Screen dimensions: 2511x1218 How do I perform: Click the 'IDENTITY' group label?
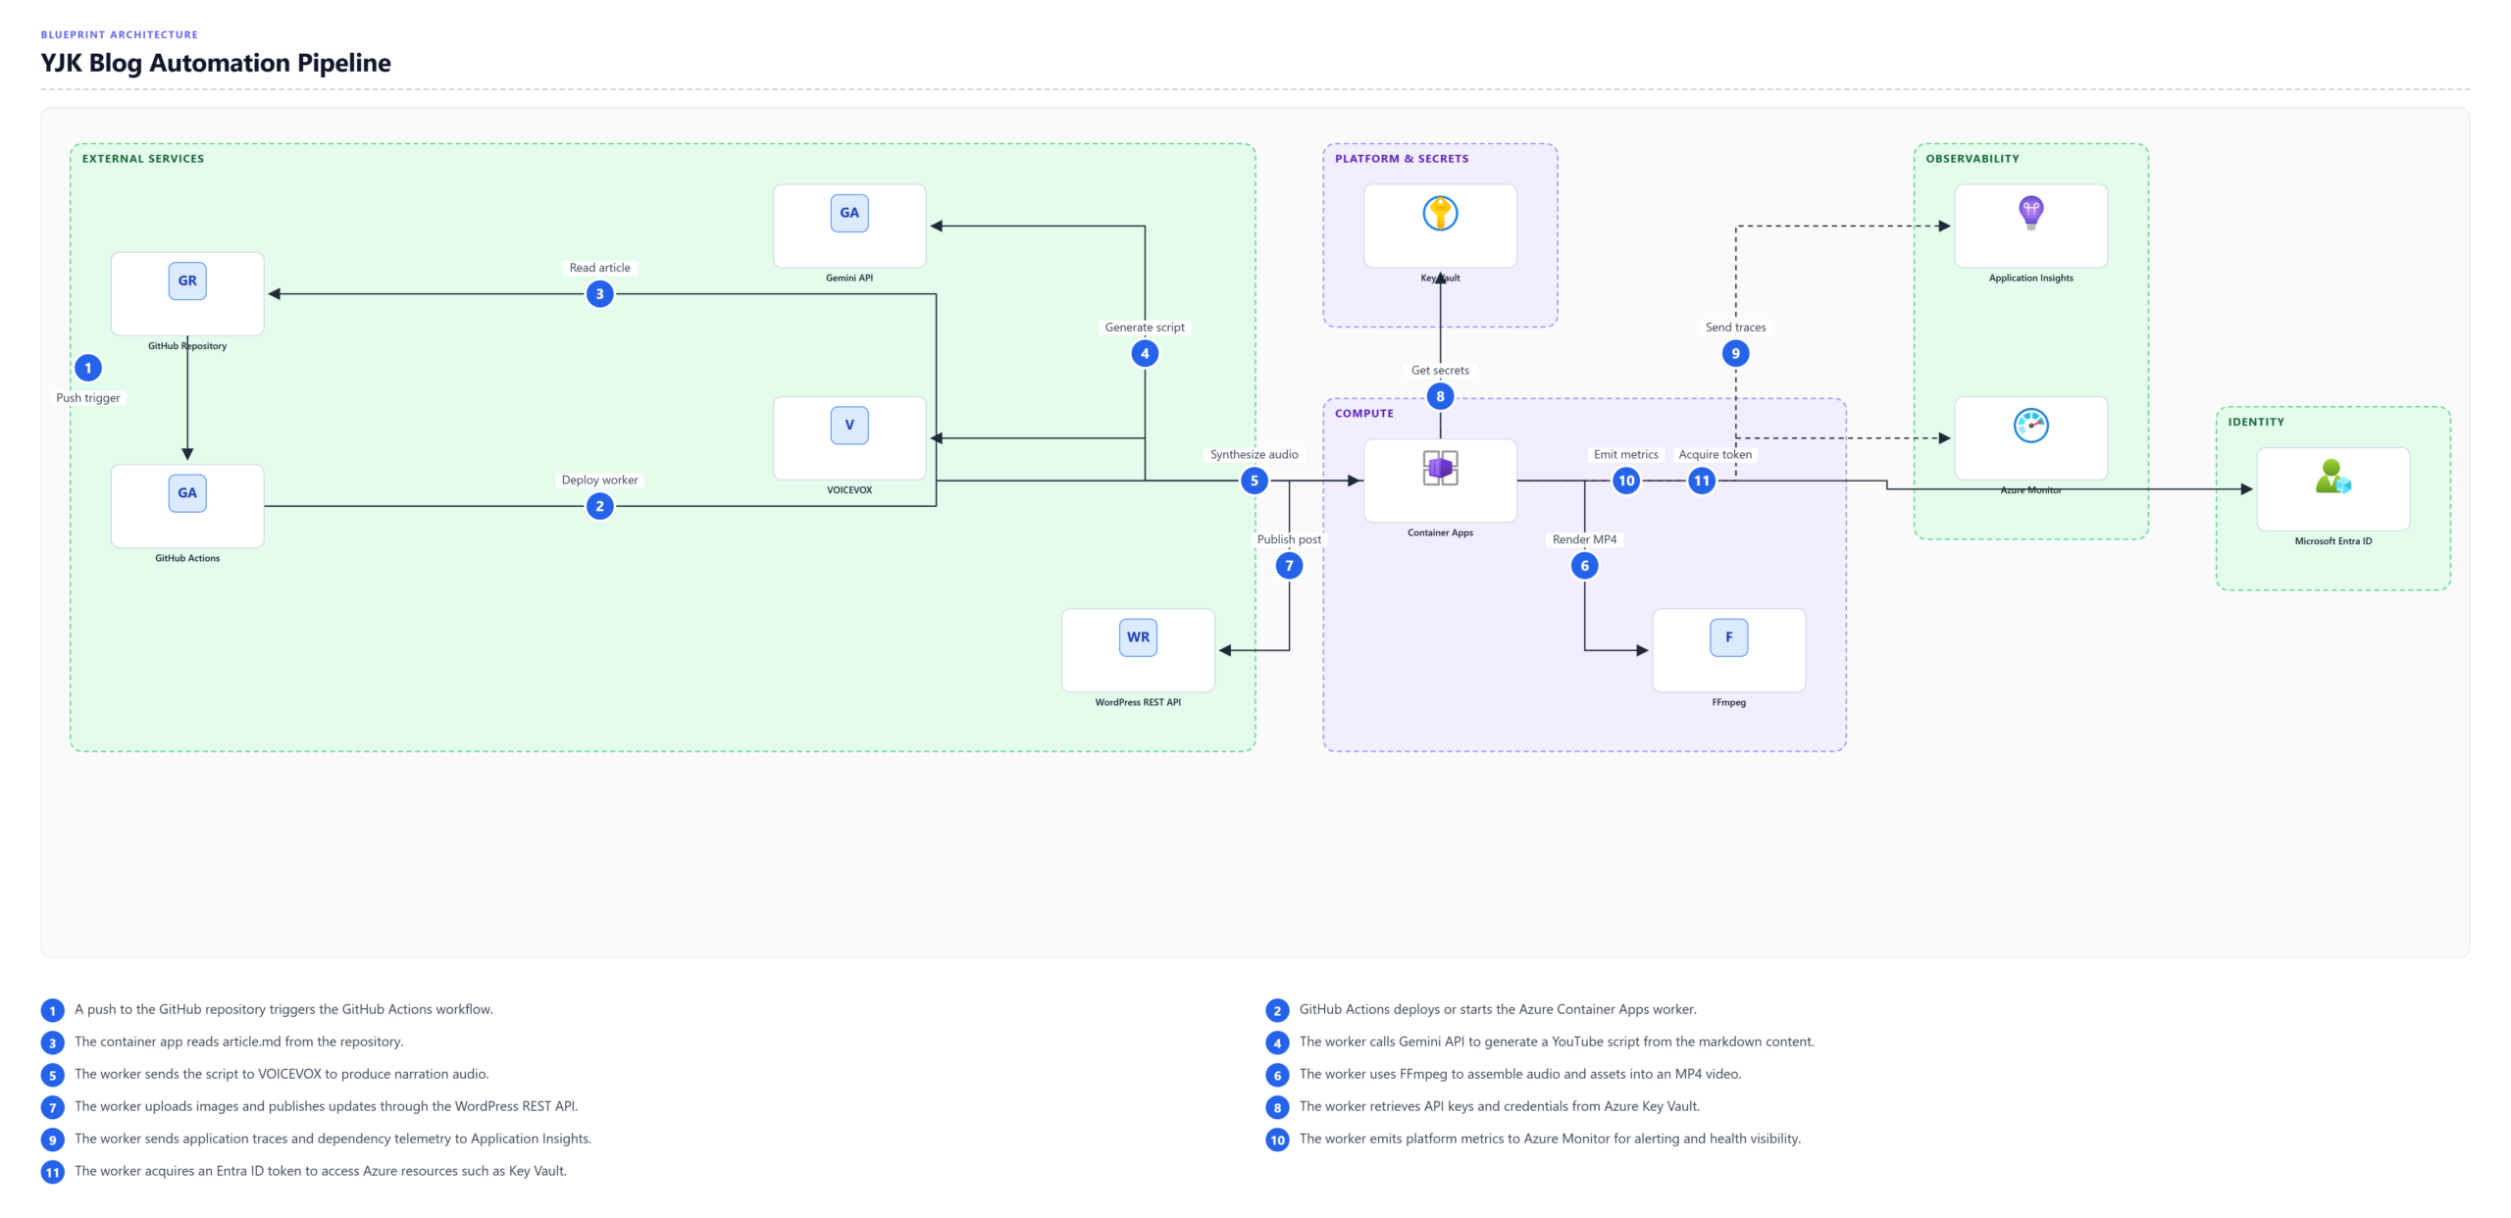pos(2255,422)
